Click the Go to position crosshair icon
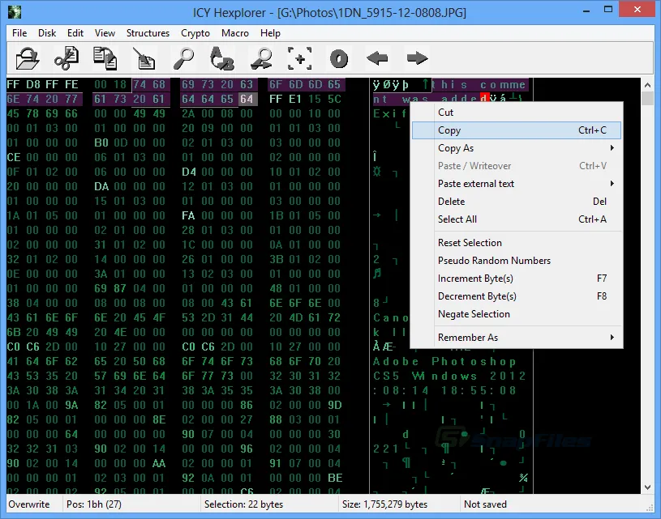 click(x=300, y=58)
